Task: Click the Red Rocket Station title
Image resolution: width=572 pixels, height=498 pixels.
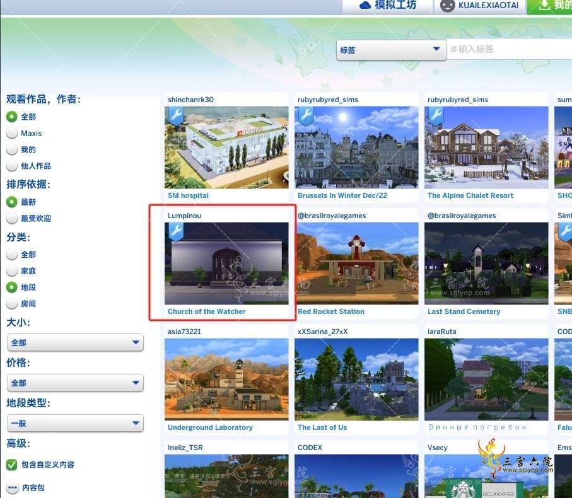Action: [x=331, y=311]
